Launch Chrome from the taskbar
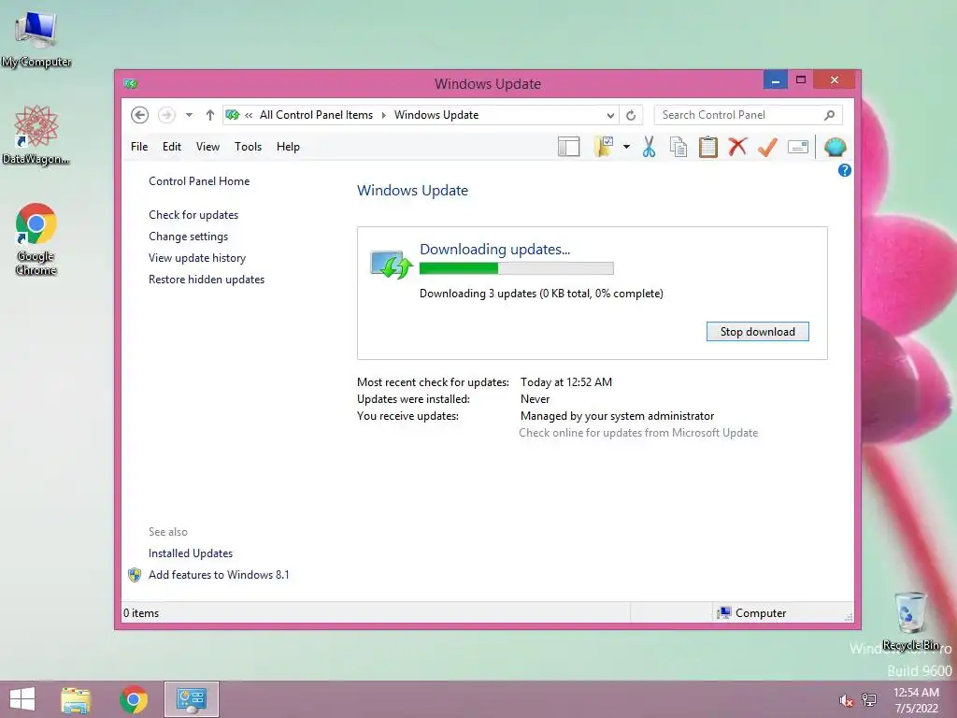The height and width of the screenshot is (718, 957). coord(134,699)
